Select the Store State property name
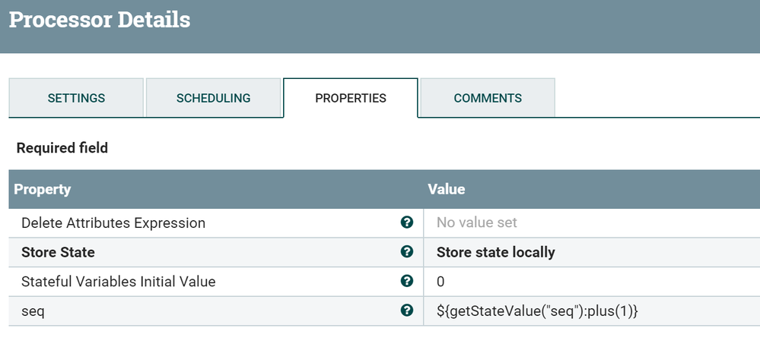This screenshot has width=760, height=347. coord(58,252)
